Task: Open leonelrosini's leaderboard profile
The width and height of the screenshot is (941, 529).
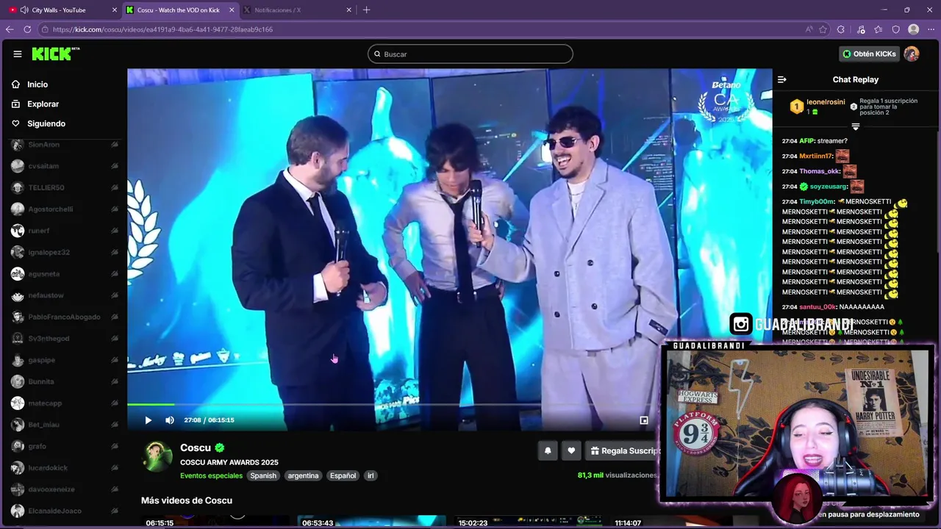Action: pyautogui.click(x=826, y=102)
